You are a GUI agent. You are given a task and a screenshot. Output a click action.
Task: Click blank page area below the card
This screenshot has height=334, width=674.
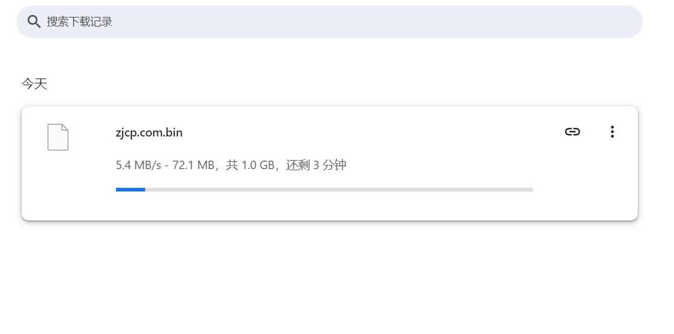click(x=332, y=278)
